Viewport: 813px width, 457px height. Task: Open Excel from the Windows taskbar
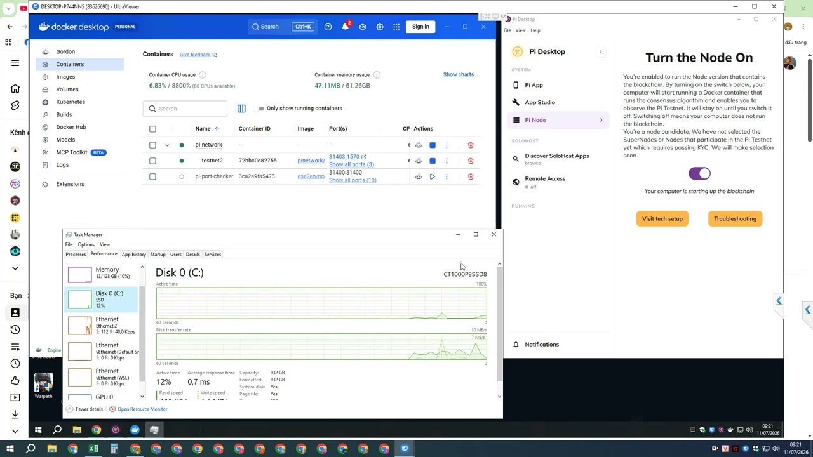[x=93, y=449]
